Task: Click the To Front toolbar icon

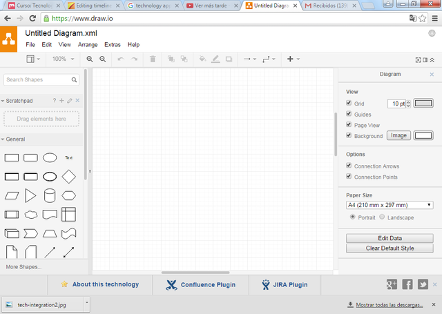Action: tap(171, 59)
